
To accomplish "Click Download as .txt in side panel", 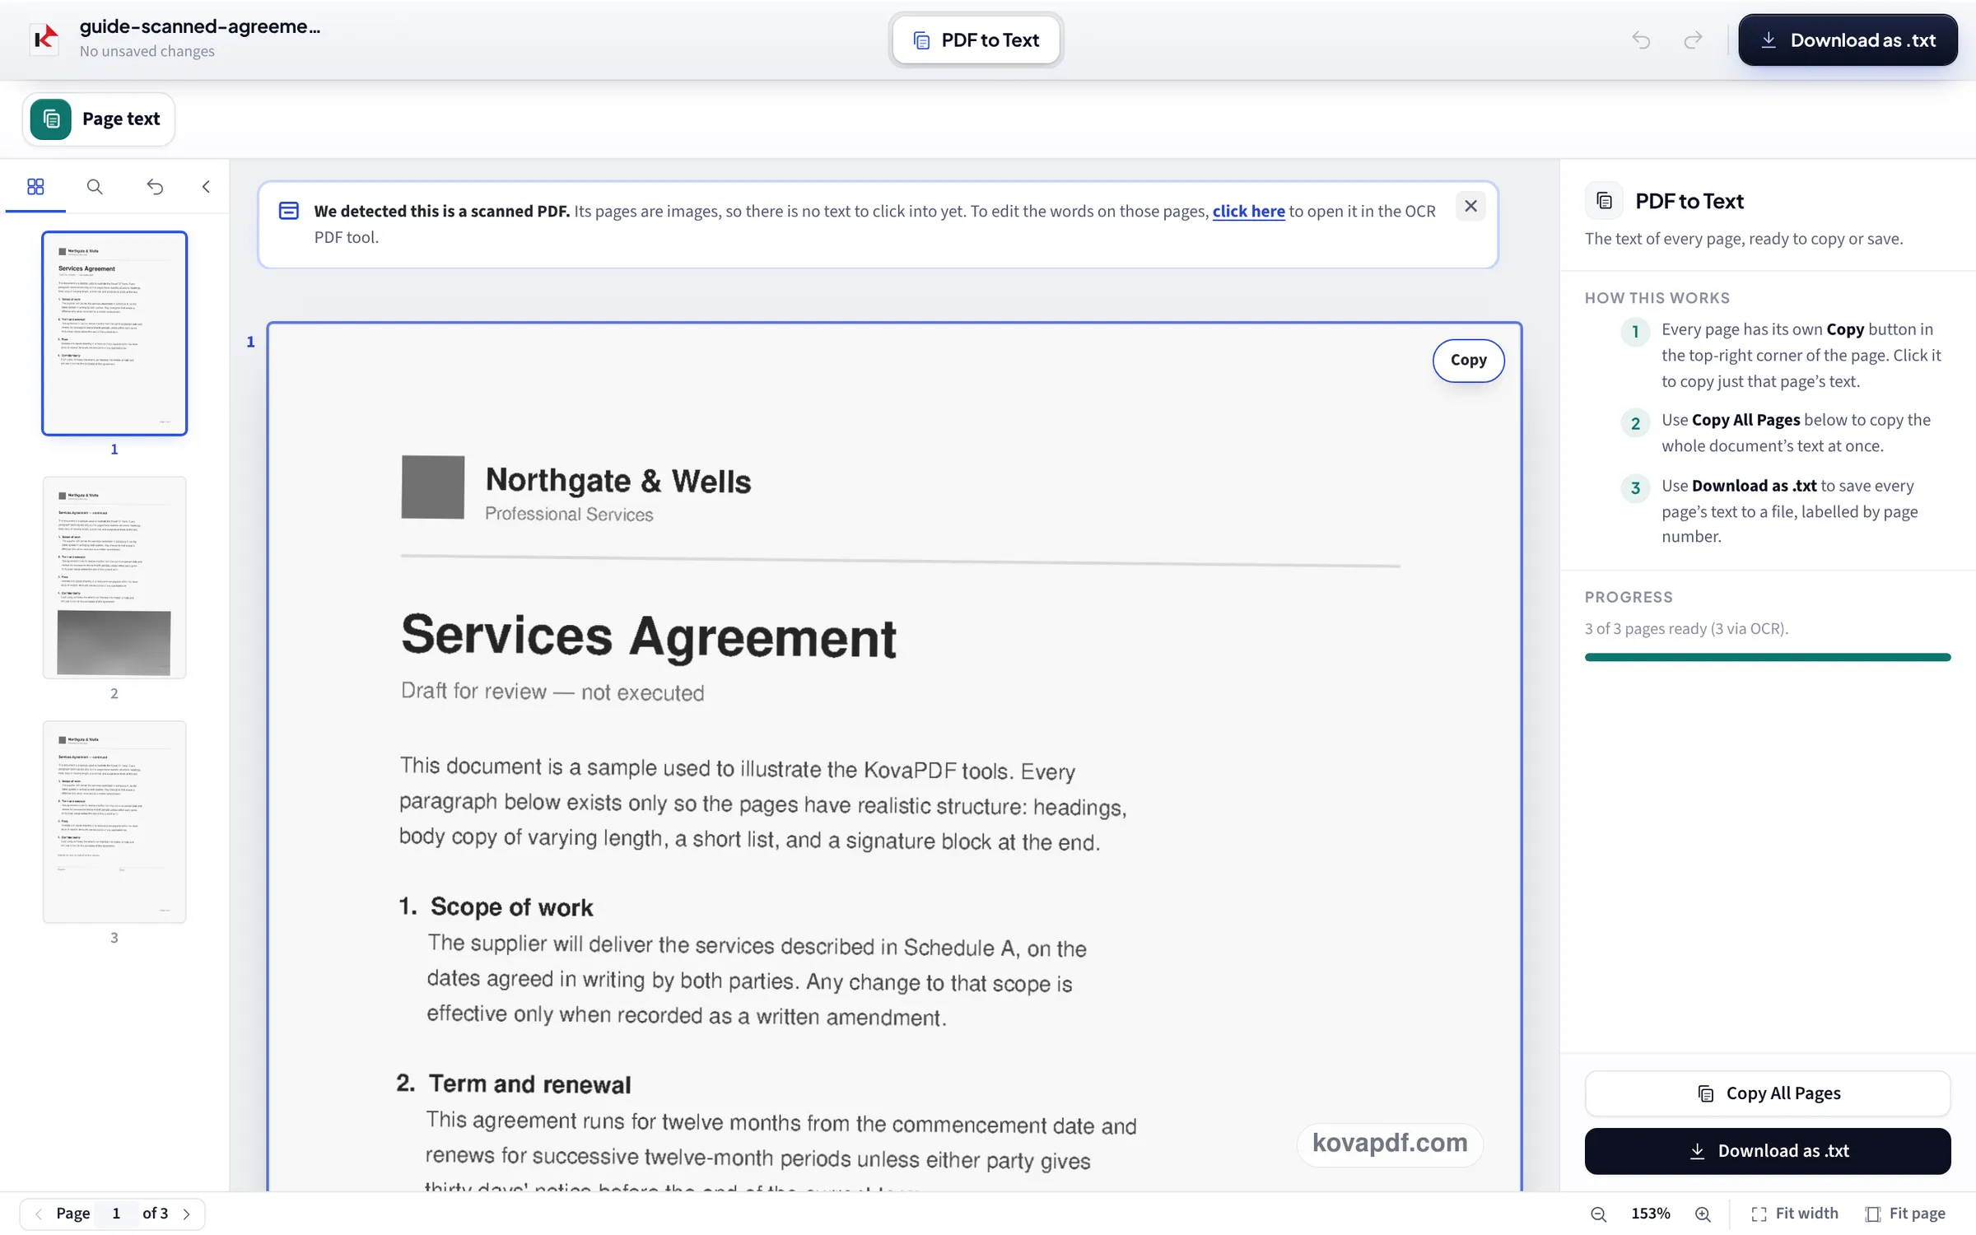I will pos(1767,1151).
